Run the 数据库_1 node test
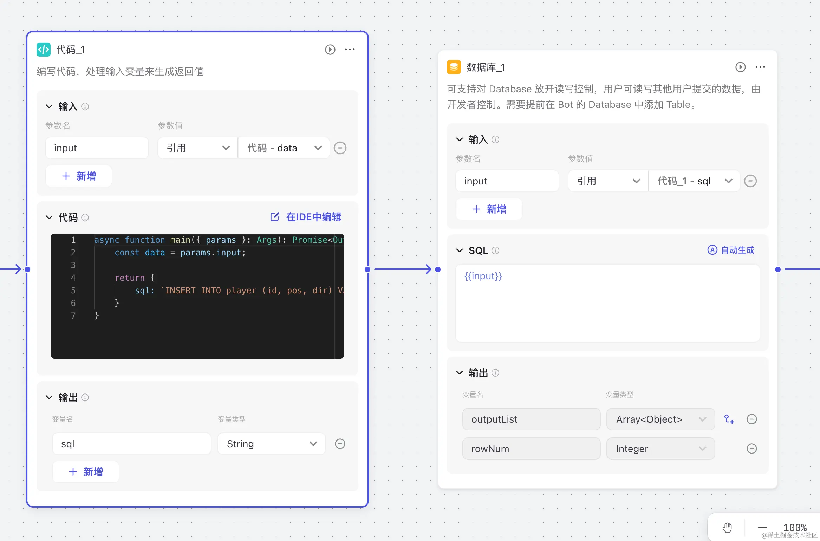Viewport: 820px width, 541px height. click(740, 67)
